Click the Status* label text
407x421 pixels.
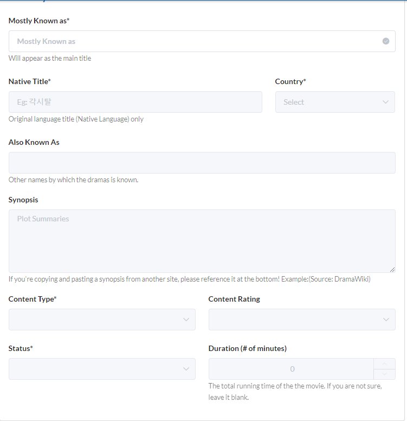(21, 348)
